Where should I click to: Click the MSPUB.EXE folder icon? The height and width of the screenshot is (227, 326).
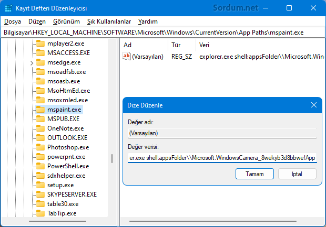[x=40, y=119]
